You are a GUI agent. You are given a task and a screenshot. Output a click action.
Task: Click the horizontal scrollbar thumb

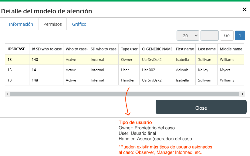tap(124, 94)
